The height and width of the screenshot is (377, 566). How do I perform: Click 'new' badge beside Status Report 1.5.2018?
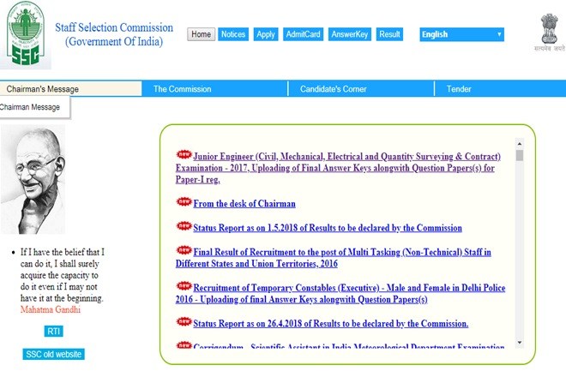click(x=184, y=226)
